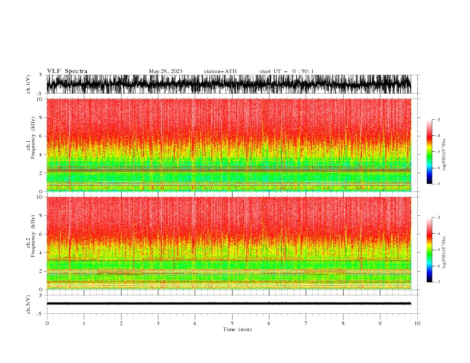Click the "4" tick on the time axis

[x=195, y=323]
